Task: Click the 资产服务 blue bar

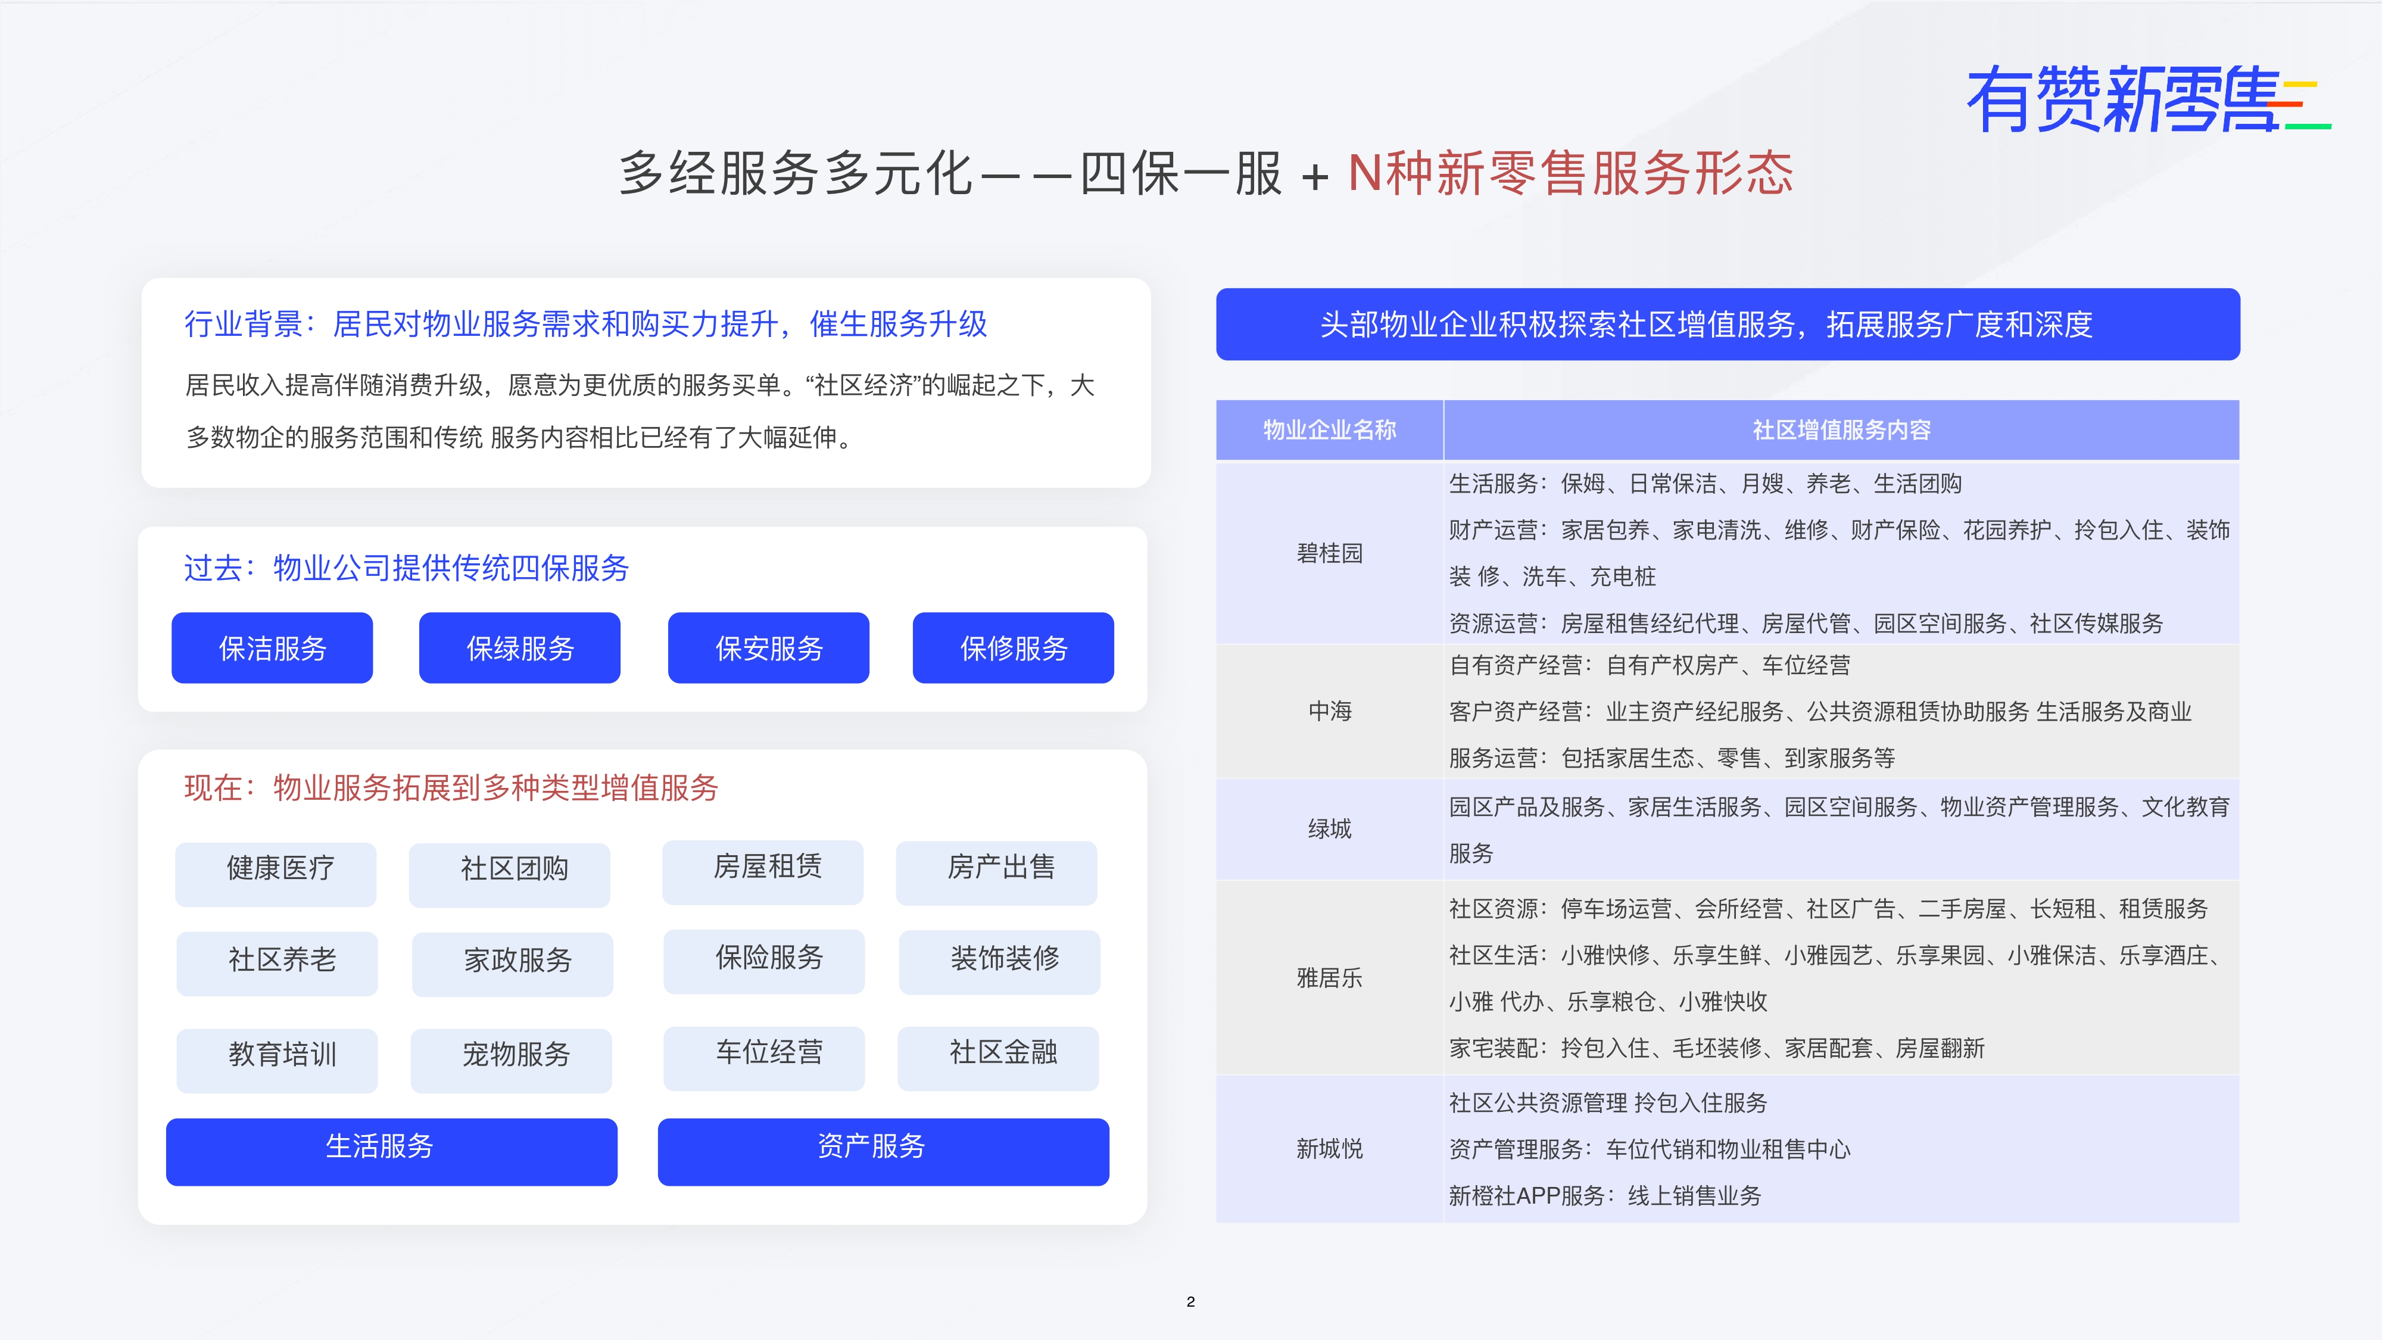Action: click(x=883, y=1151)
